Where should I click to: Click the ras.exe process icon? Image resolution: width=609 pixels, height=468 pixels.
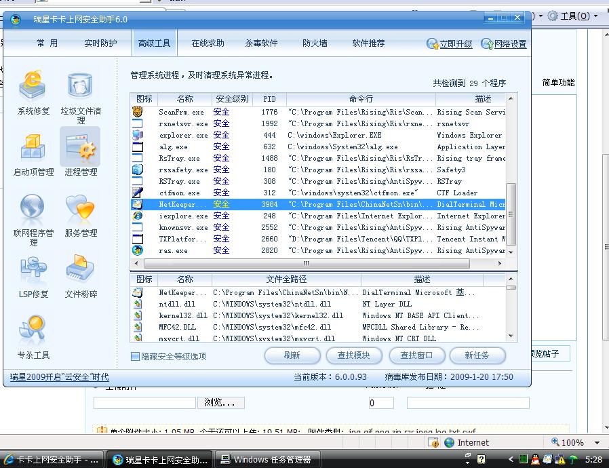(x=138, y=250)
